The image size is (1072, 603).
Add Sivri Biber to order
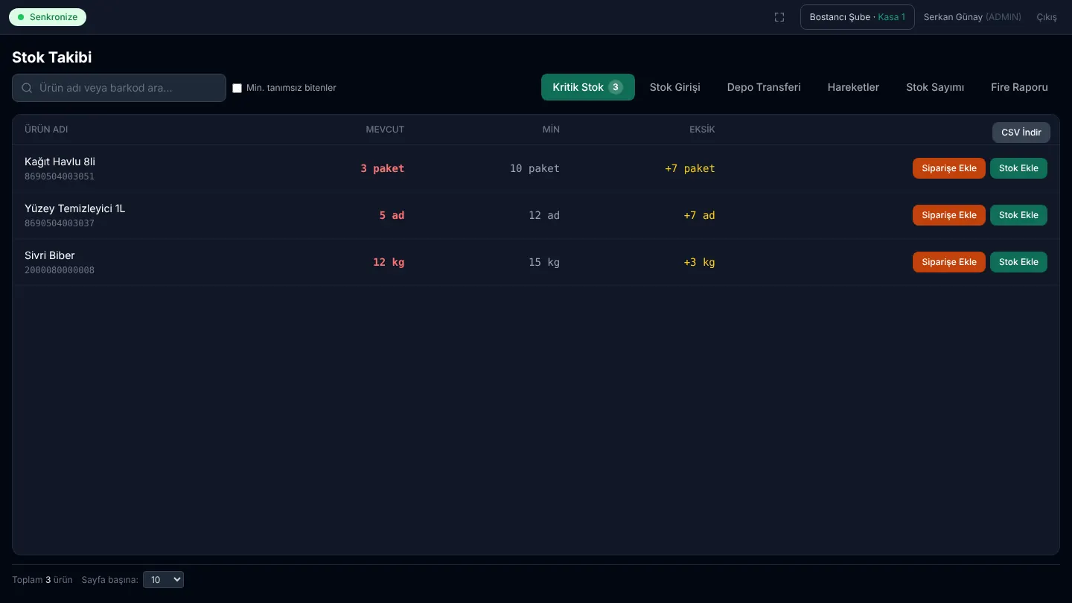pos(949,262)
